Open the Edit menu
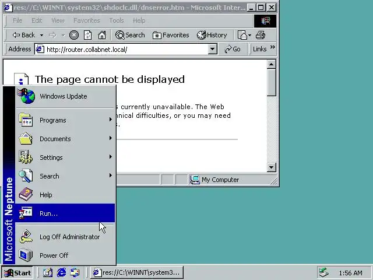This screenshot has width=373, height=280. tap(37, 20)
